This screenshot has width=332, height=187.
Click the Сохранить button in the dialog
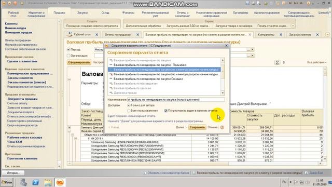[x=197, y=127]
